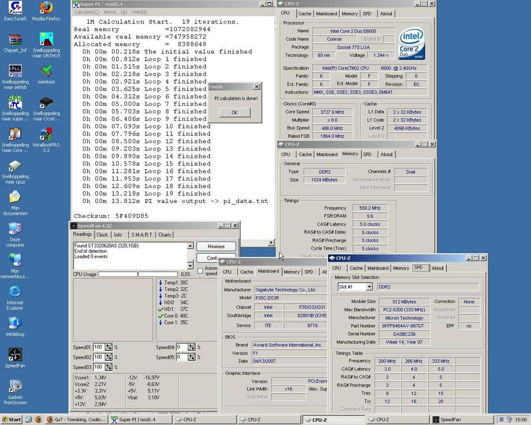Click the Start button on taskbar
The width and height of the screenshot is (531, 425).
[11, 419]
